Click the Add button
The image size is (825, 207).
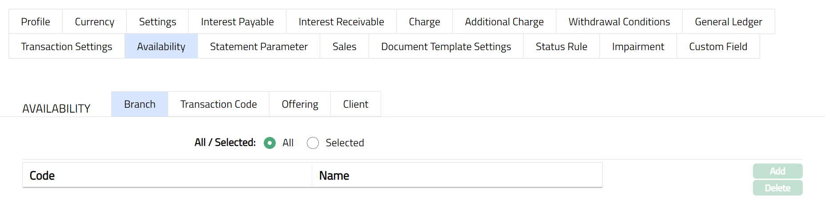tap(777, 171)
